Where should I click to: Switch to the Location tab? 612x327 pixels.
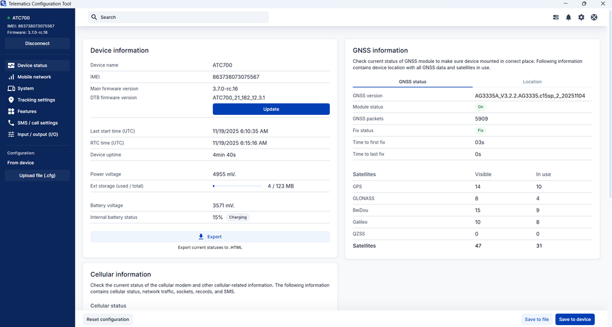(x=532, y=82)
